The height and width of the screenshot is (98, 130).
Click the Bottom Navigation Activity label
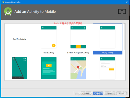pyautogui.click(x=78, y=53)
